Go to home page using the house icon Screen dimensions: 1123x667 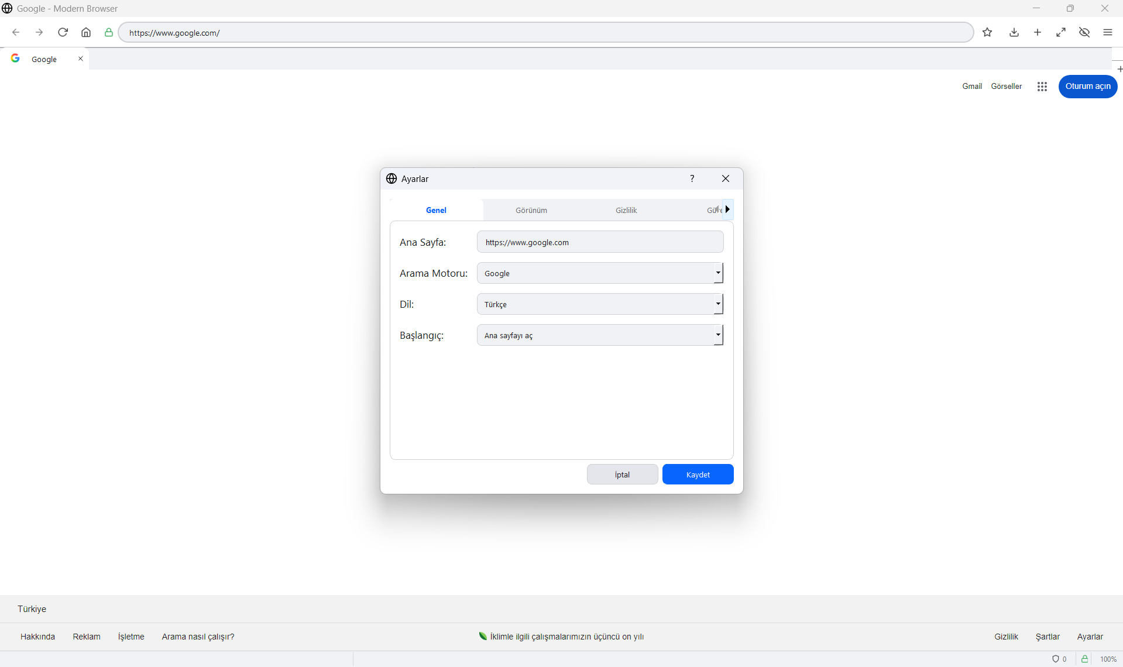tap(85, 32)
